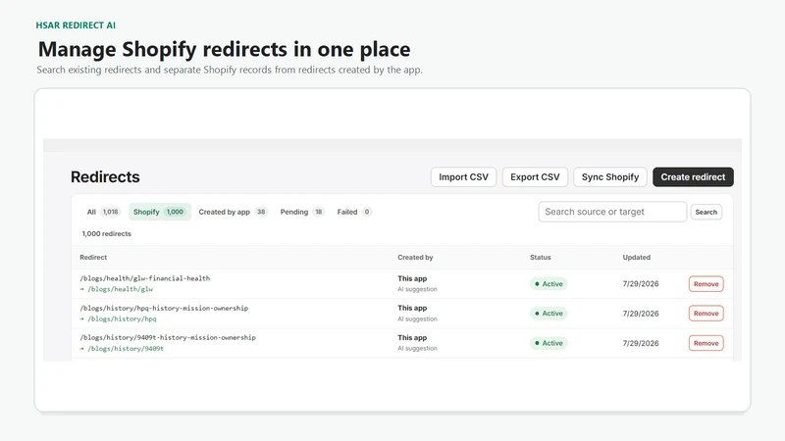The width and height of the screenshot is (785, 441).
Task: Click the HSAR REDIRECT AI label
Action: pos(76,25)
